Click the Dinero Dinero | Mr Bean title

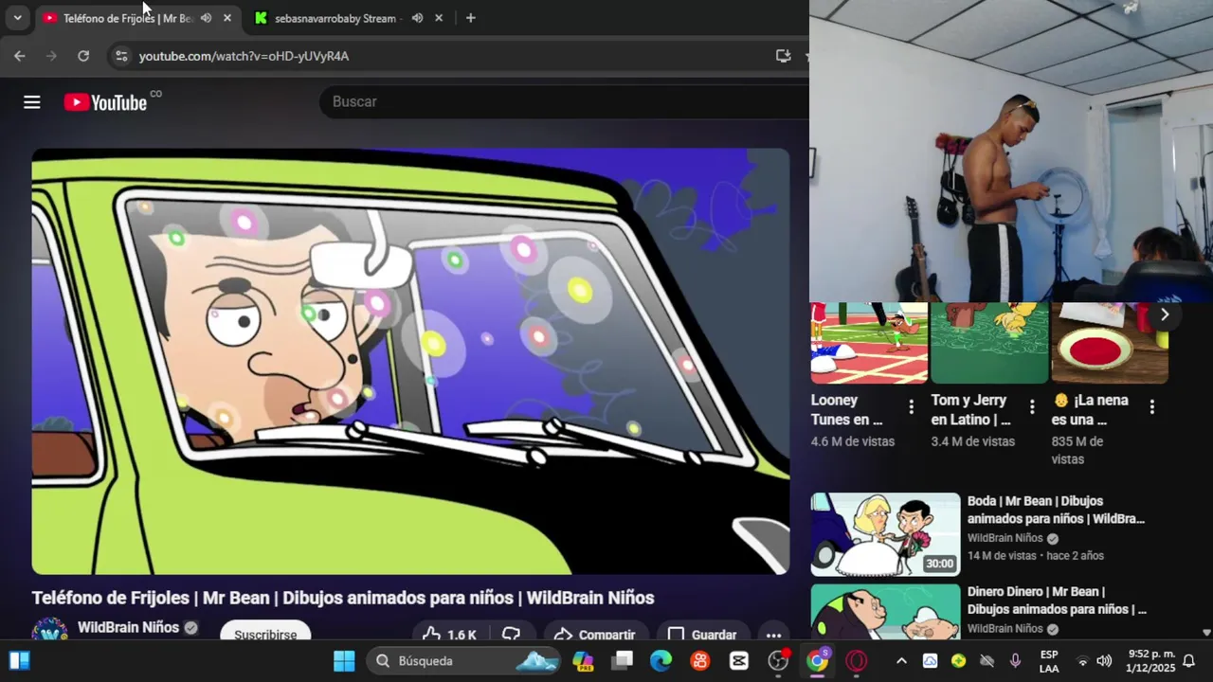pos(1057,601)
